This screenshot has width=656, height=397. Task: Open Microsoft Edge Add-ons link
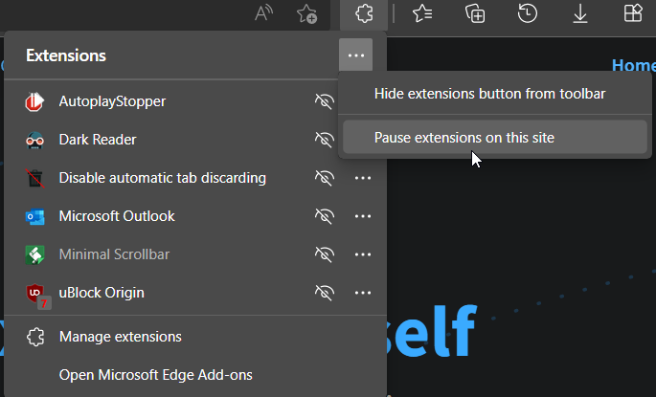click(x=155, y=375)
